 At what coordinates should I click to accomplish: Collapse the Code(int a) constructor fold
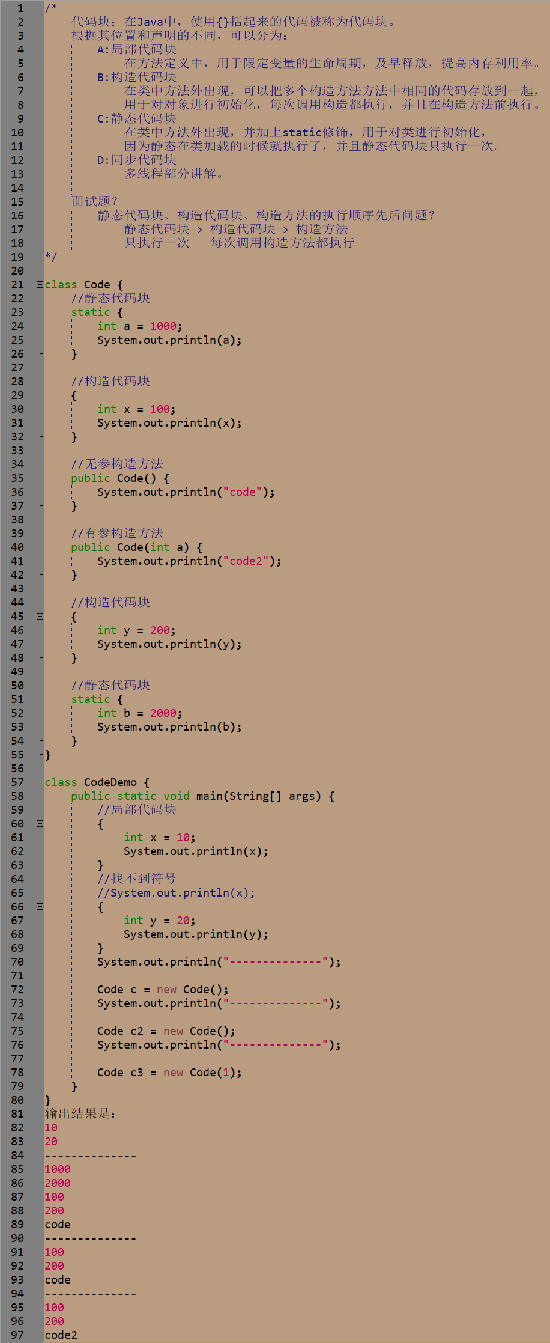point(40,547)
